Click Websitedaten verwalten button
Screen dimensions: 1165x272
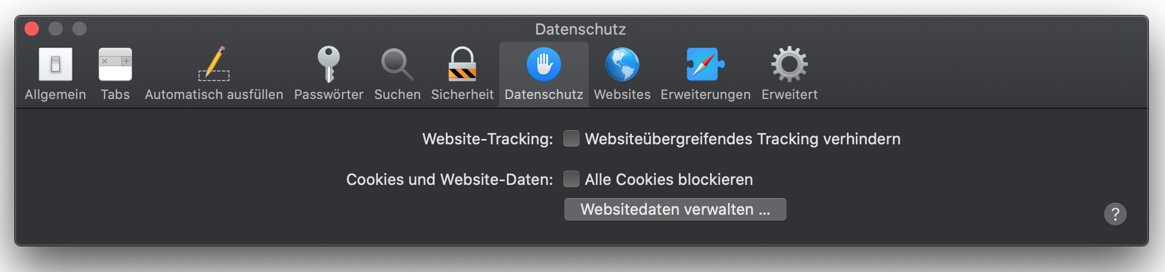pos(675,209)
